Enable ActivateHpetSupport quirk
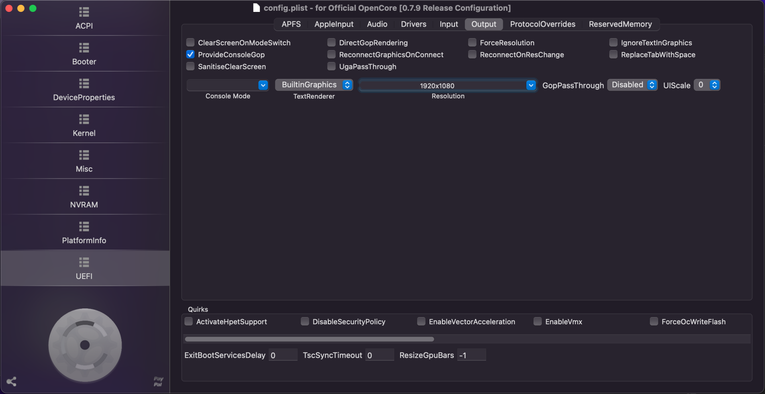This screenshot has height=394, width=765. [x=189, y=322]
